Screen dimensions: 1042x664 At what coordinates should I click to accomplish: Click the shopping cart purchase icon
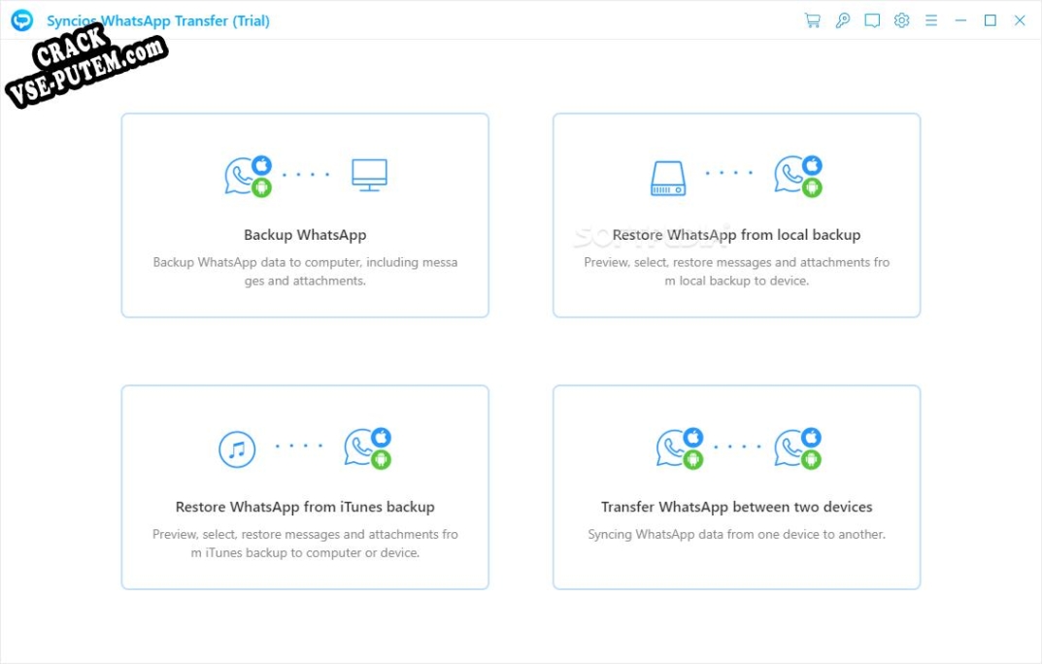coord(812,20)
